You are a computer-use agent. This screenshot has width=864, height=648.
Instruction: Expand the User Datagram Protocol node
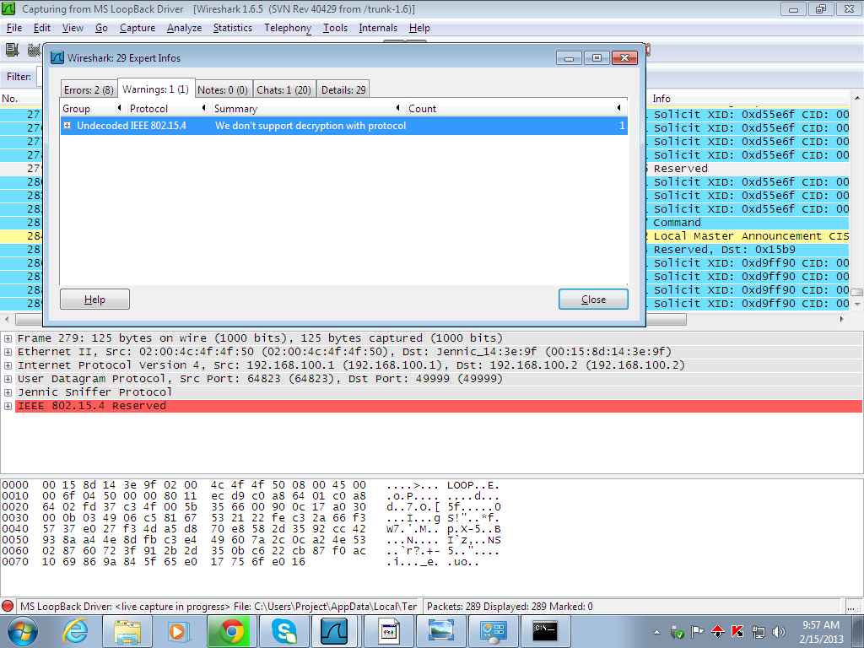click(x=8, y=379)
